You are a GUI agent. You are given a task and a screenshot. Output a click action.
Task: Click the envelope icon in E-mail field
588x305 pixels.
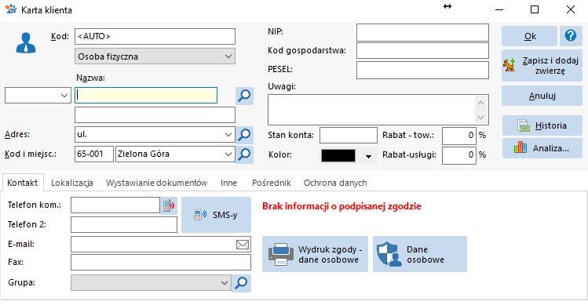click(x=243, y=245)
